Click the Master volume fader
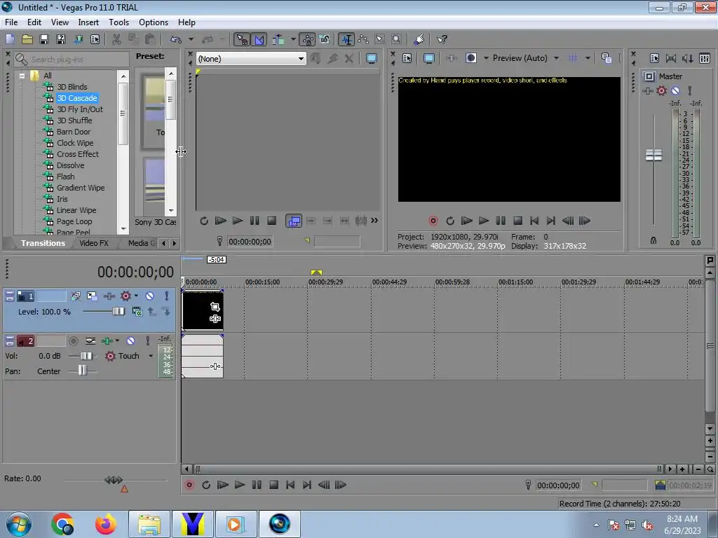The width and height of the screenshot is (718, 538). [653, 155]
